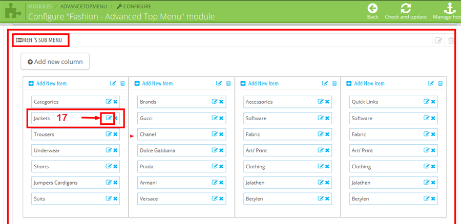The width and height of the screenshot is (461, 224).
Task: Add New Item to Brands column
Action: (x=154, y=83)
